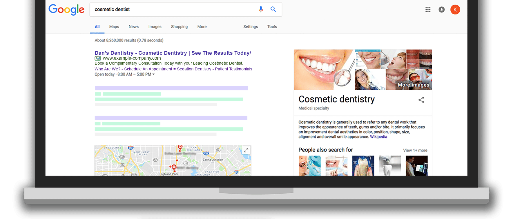
Task: Click the More images overlay
Action: coord(413,85)
